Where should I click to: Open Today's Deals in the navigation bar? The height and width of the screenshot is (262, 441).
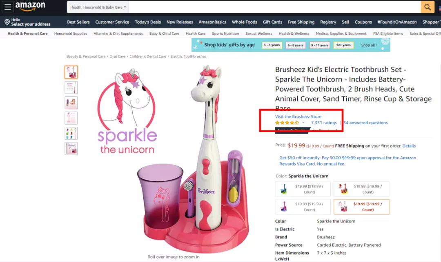coord(148,22)
